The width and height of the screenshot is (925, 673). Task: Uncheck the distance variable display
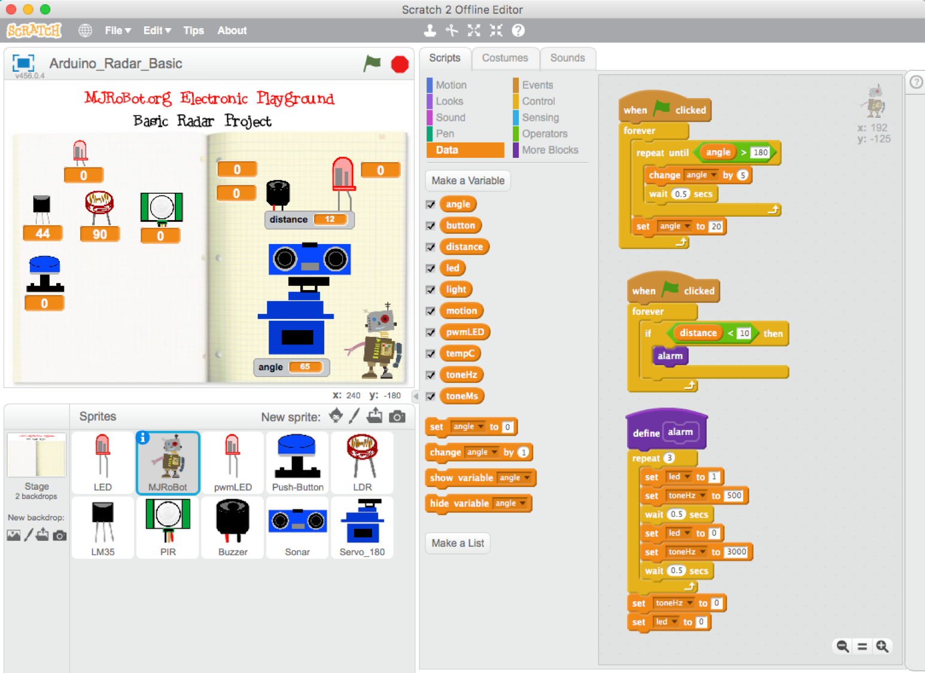click(430, 246)
